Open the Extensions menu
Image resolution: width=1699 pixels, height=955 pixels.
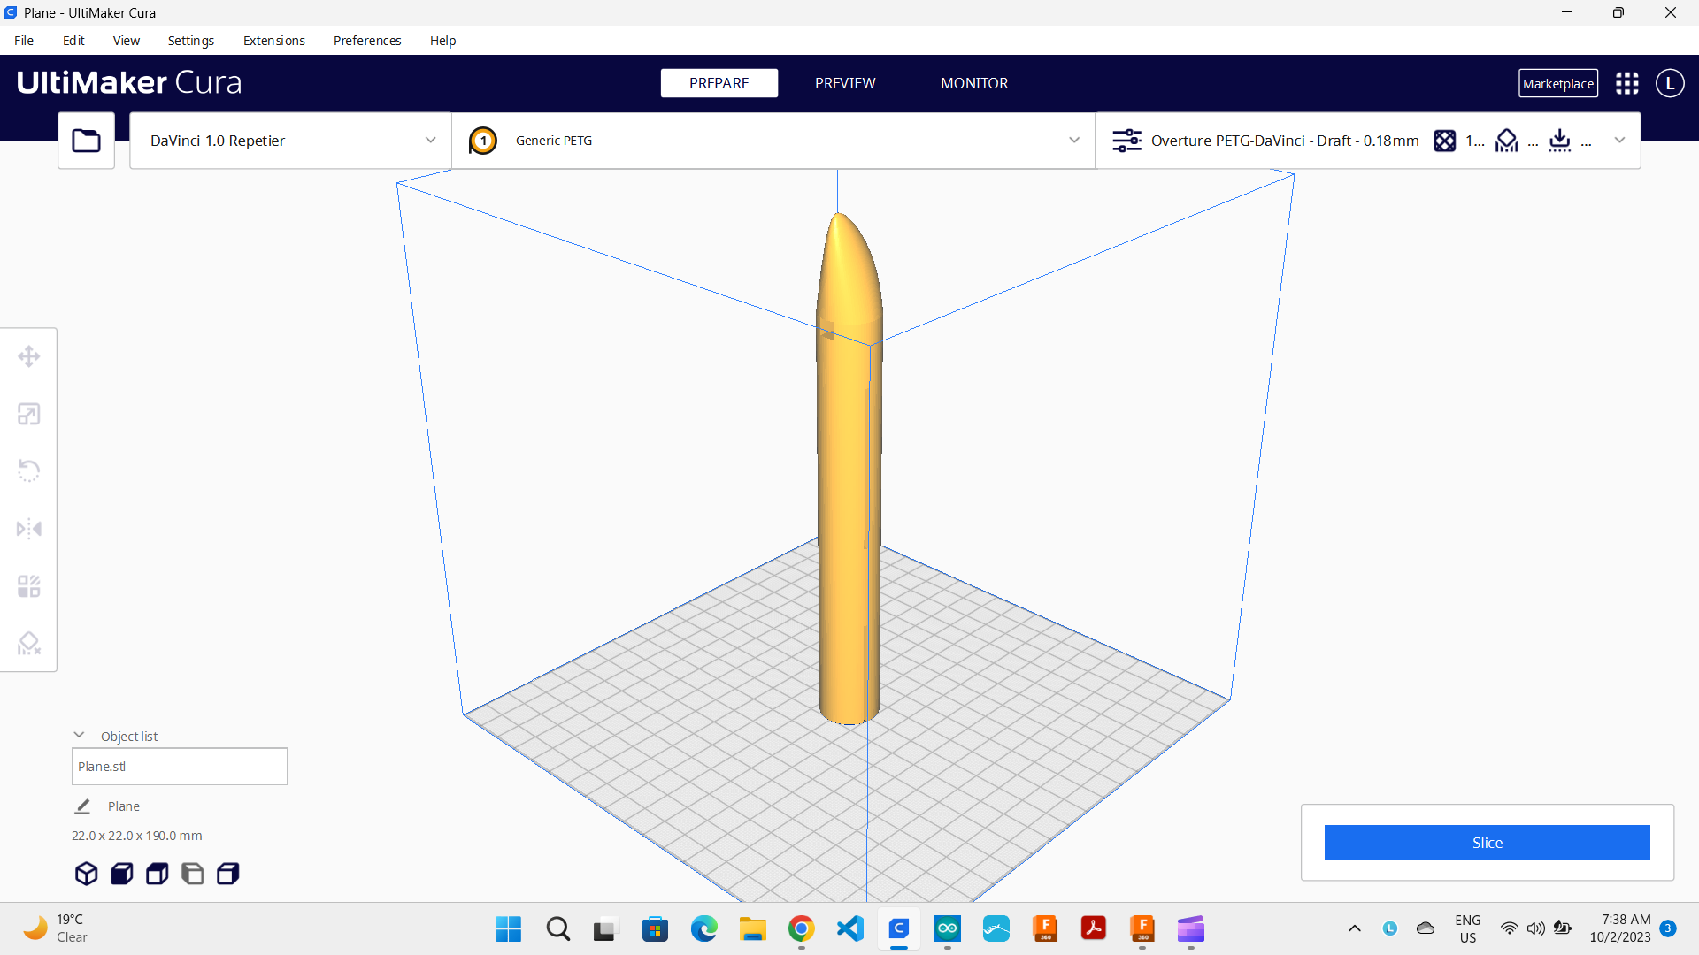pos(273,41)
